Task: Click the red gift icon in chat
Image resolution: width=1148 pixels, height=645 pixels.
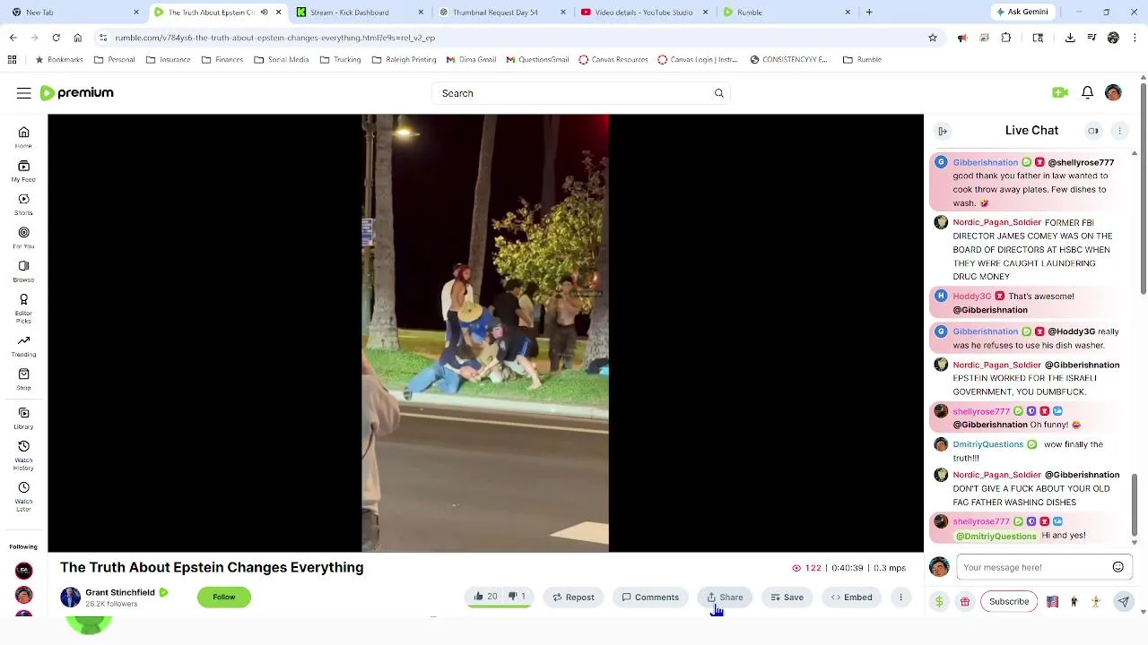Action: tap(965, 602)
